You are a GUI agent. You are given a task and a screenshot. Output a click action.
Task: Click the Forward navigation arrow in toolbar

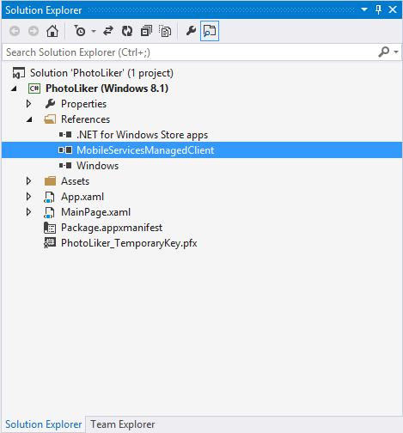[34, 31]
